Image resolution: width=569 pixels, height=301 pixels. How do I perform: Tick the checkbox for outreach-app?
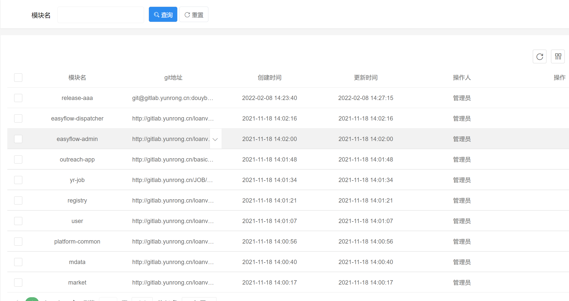18,159
